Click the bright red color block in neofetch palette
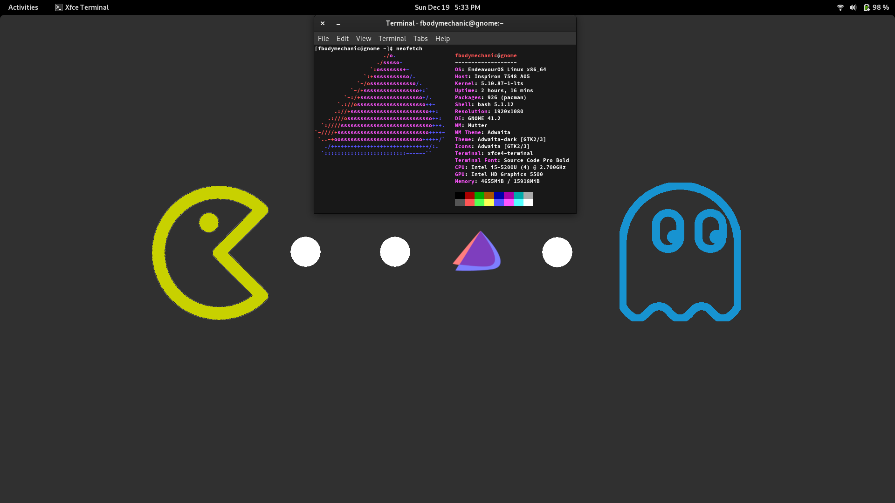Viewport: 895px width, 503px height. (x=469, y=202)
